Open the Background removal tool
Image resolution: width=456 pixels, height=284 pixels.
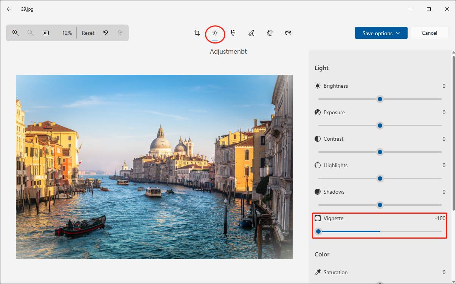[288, 33]
